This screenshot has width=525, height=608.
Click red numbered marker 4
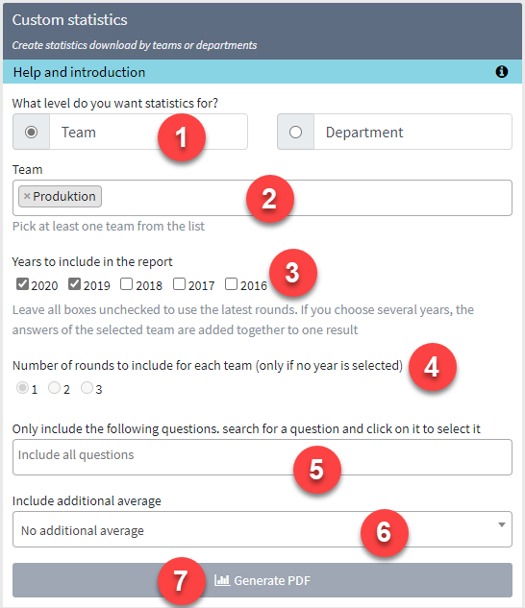pyautogui.click(x=432, y=366)
